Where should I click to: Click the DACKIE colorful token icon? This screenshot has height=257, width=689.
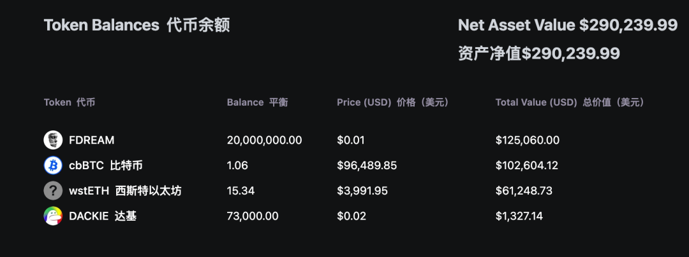coord(53,216)
